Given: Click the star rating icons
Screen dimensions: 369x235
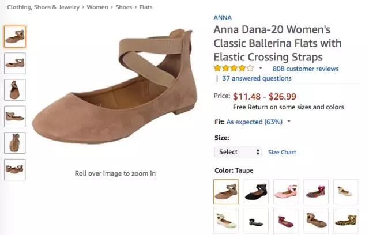Looking at the screenshot, I should coord(234,68).
